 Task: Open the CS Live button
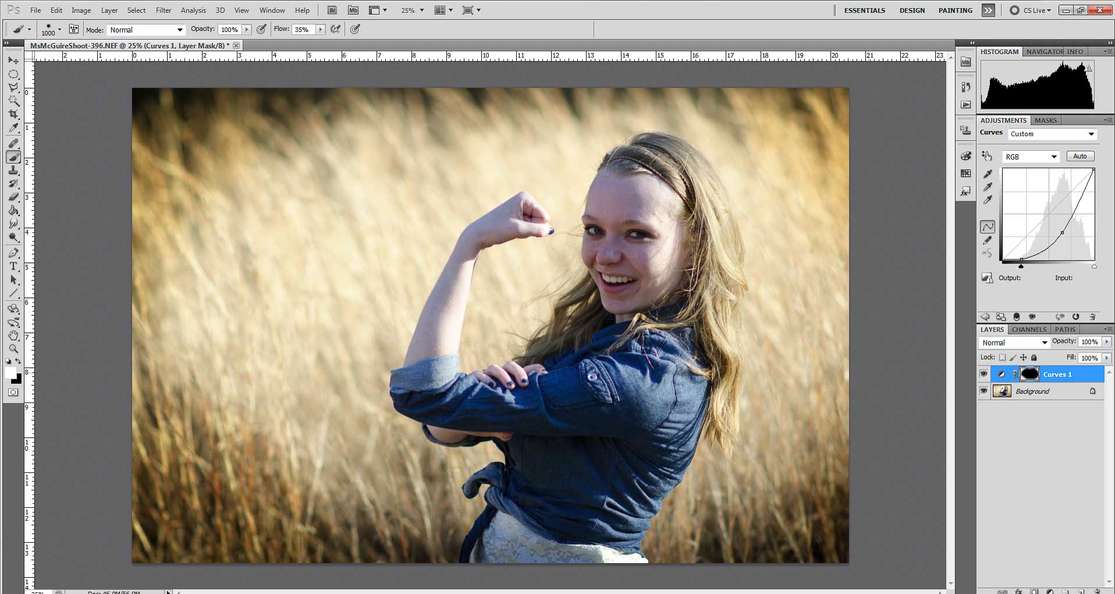point(1031,10)
